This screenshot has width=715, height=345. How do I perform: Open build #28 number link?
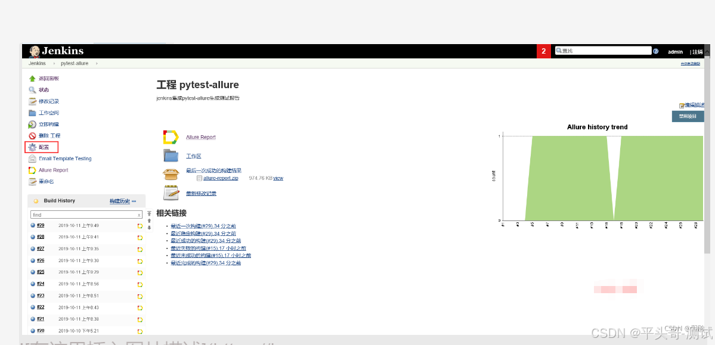pyautogui.click(x=41, y=237)
